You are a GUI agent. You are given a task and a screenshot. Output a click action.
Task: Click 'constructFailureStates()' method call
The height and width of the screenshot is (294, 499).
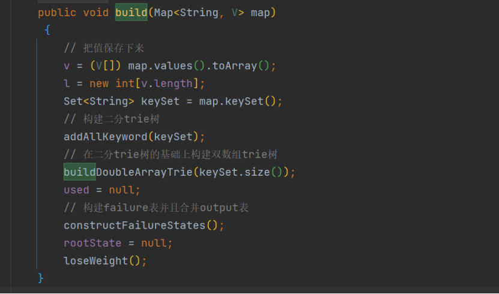click(141, 226)
